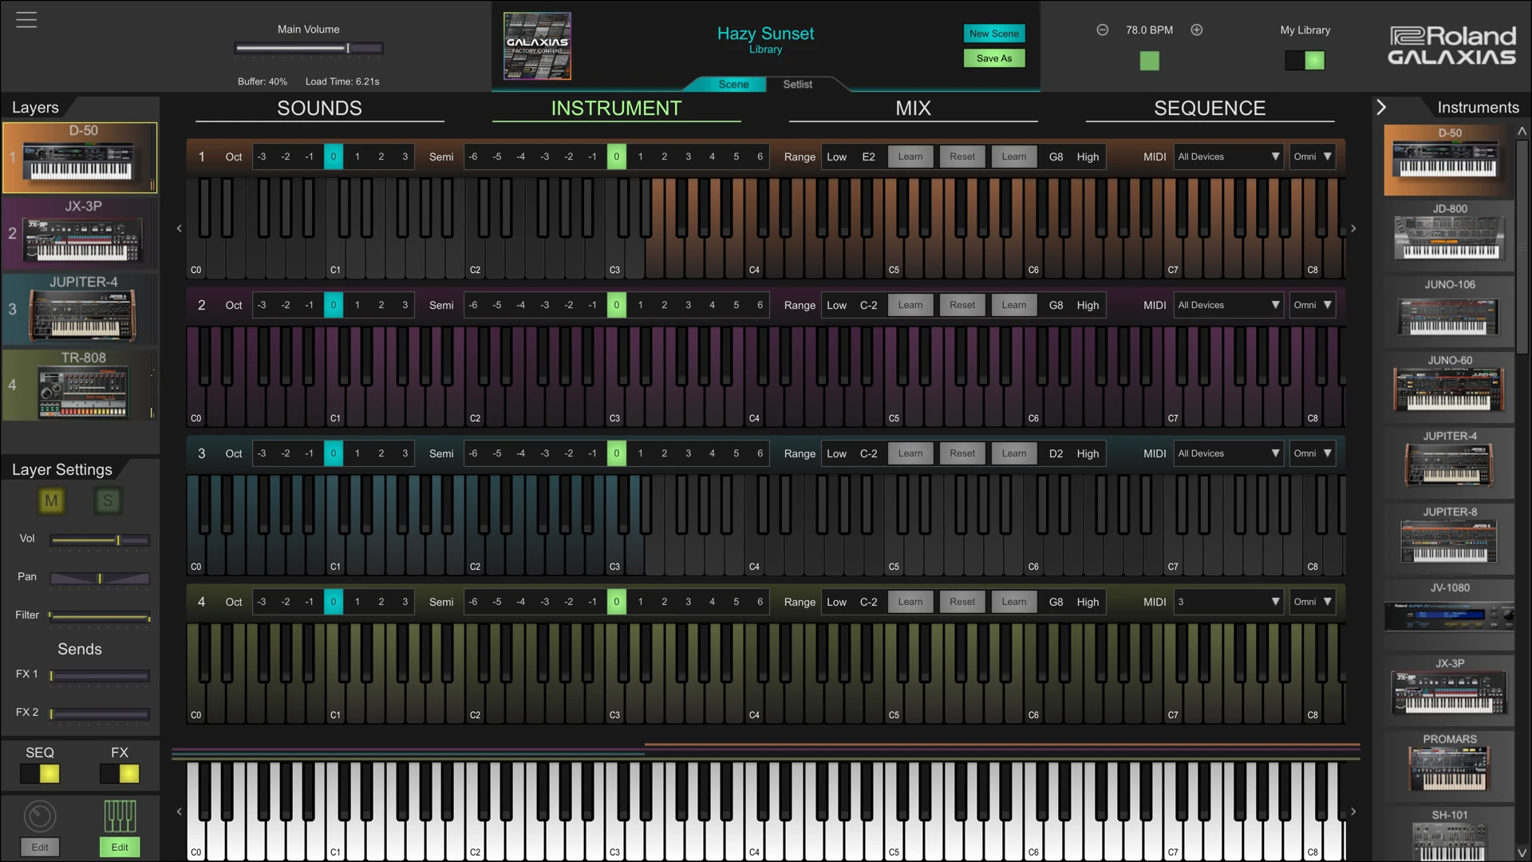Image resolution: width=1532 pixels, height=862 pixels.
Task: Switch to the MIX tab
Action: (913, 109)
